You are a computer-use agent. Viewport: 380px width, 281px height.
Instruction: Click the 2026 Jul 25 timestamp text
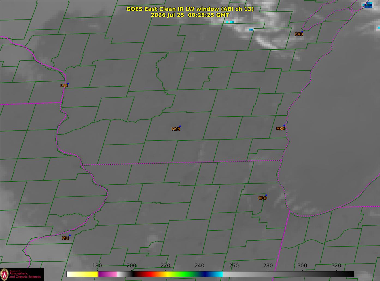[x=190, y=15]
